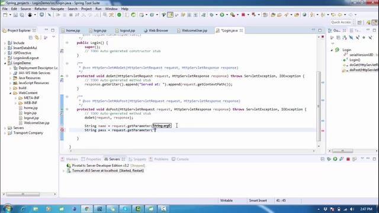379x213 pixels.
Task: Stop the server using red icon in Servers view
Action: (x=348, y=159)
